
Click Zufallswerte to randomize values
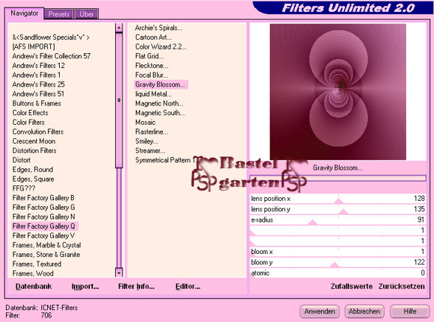(351, 287)
